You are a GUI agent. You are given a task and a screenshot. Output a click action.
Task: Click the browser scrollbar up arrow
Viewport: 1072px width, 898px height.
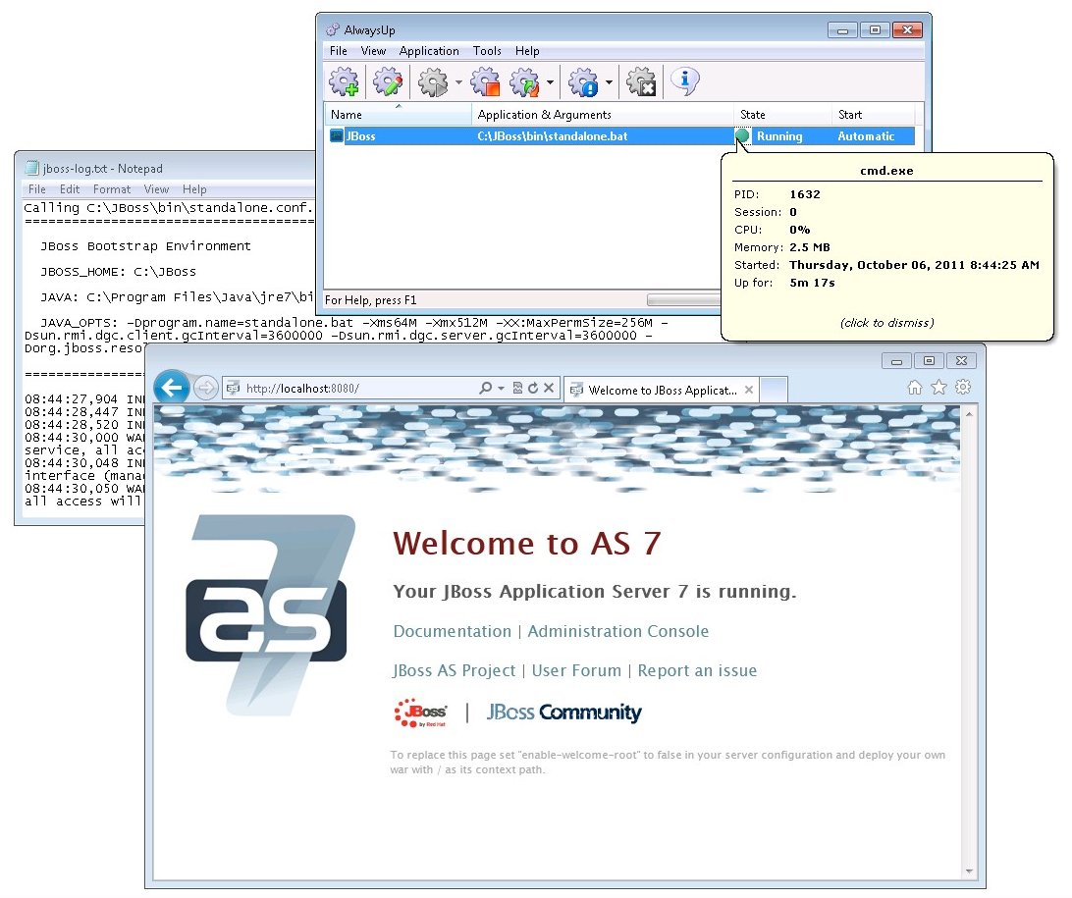pyautogui.click(x=969, y=414)
